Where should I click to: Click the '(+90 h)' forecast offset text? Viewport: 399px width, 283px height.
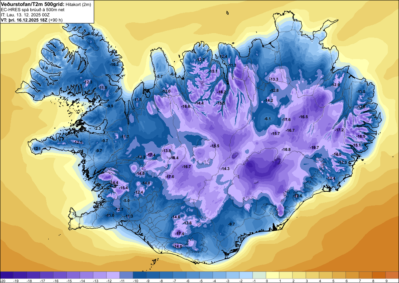click(56, 20)
